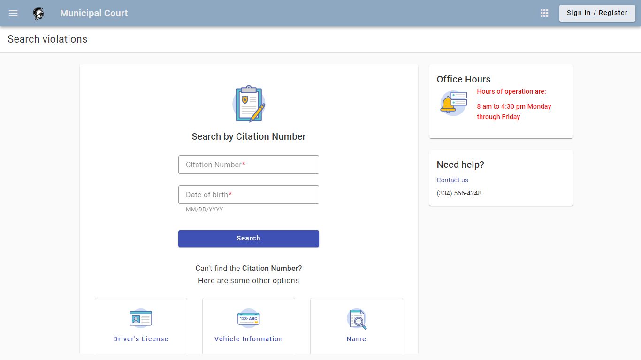Click the Municipal Court title
The width and height of the screenshot is (641, 360).
[x=94, y=13]
